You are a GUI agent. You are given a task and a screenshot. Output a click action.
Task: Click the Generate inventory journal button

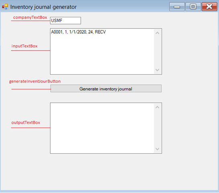(x=106, y=88)
